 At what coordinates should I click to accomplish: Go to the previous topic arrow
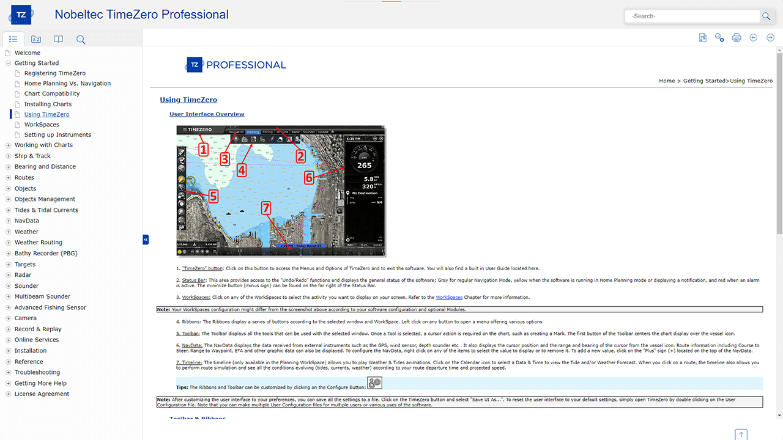coord(754,38)
